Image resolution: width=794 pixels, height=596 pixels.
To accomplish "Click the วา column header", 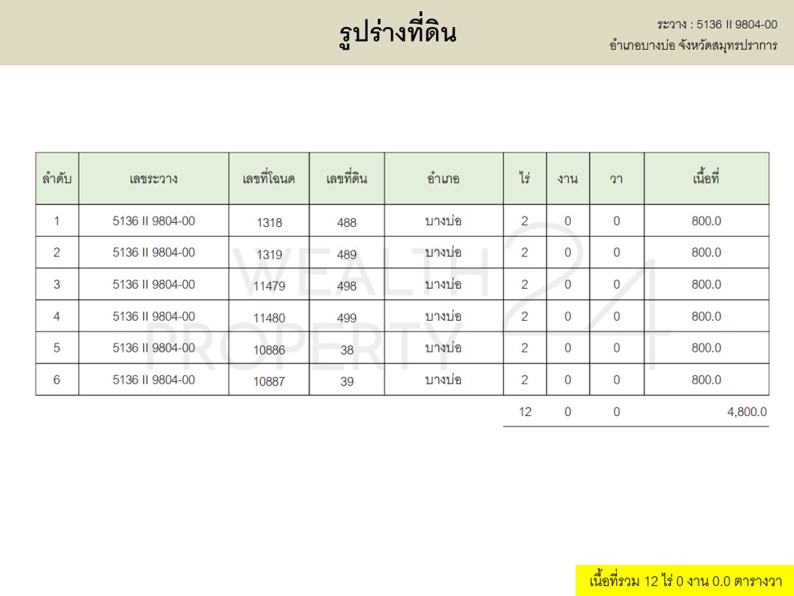I will (615, 177).
